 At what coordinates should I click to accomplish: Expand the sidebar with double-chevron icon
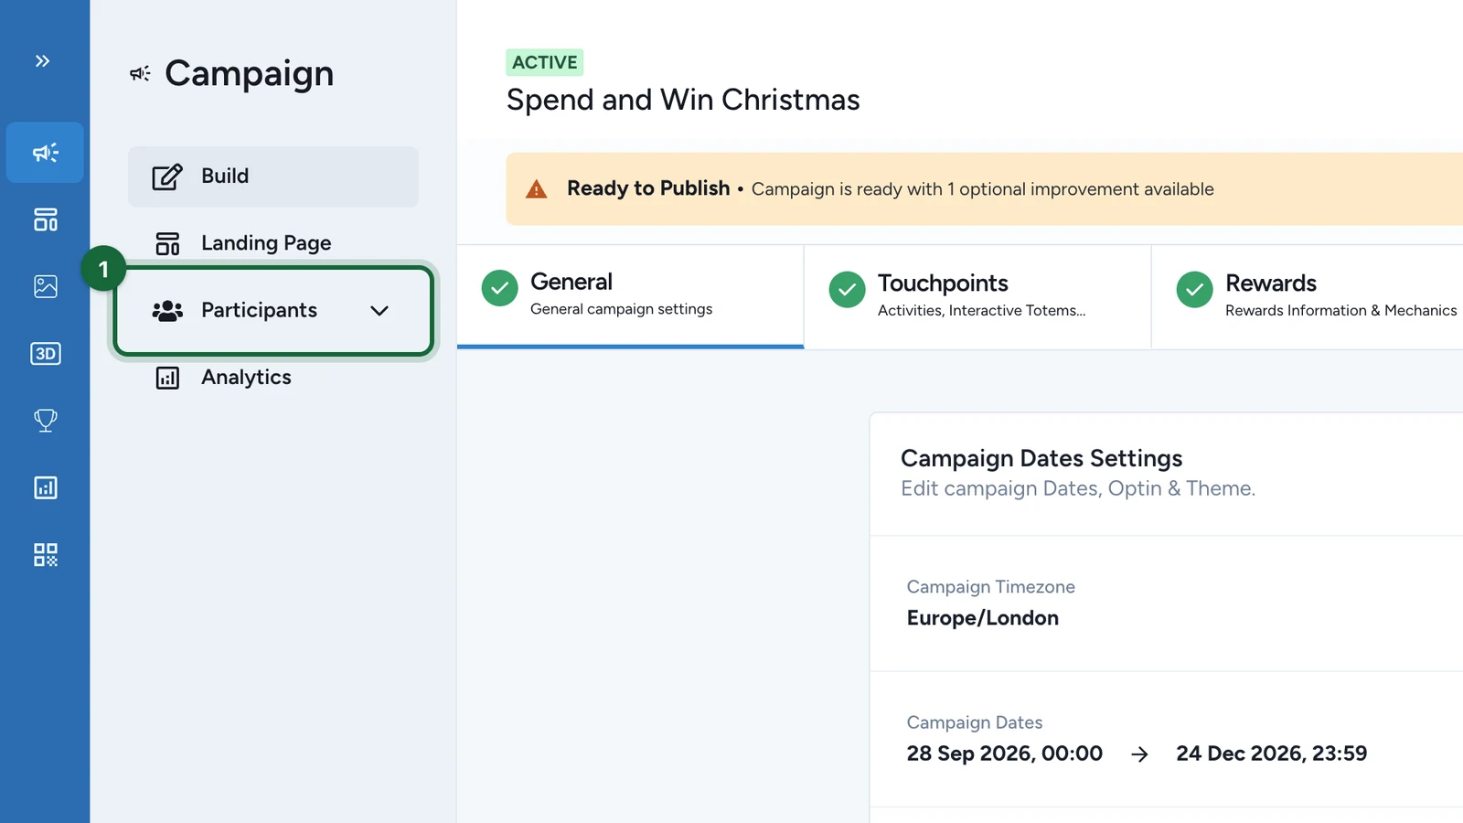[x=43, y=61]
